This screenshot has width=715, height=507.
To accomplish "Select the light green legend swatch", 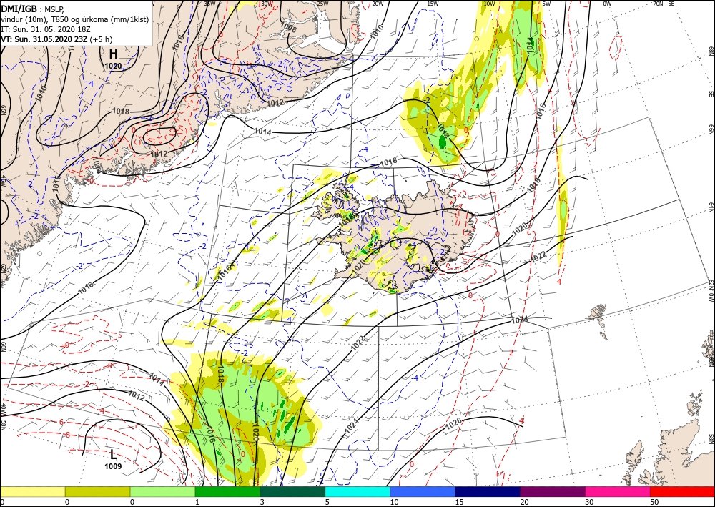I will [162, 491].
